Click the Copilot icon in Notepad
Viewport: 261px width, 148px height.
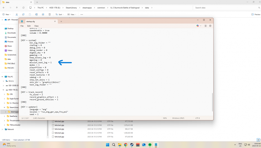click(198, 26)
